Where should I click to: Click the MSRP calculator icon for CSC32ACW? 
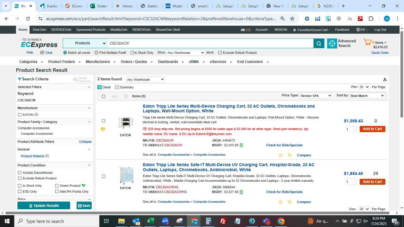[241, 145]
